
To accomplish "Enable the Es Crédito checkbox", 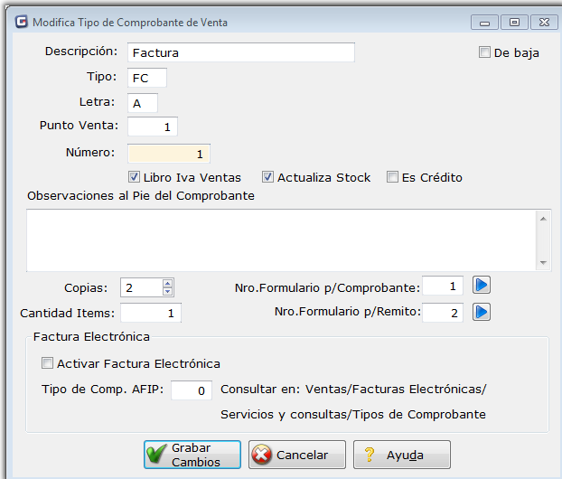I will [392, 177].
